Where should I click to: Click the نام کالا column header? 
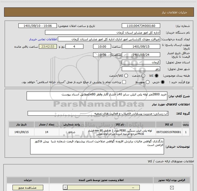click(x=120, y=124)
